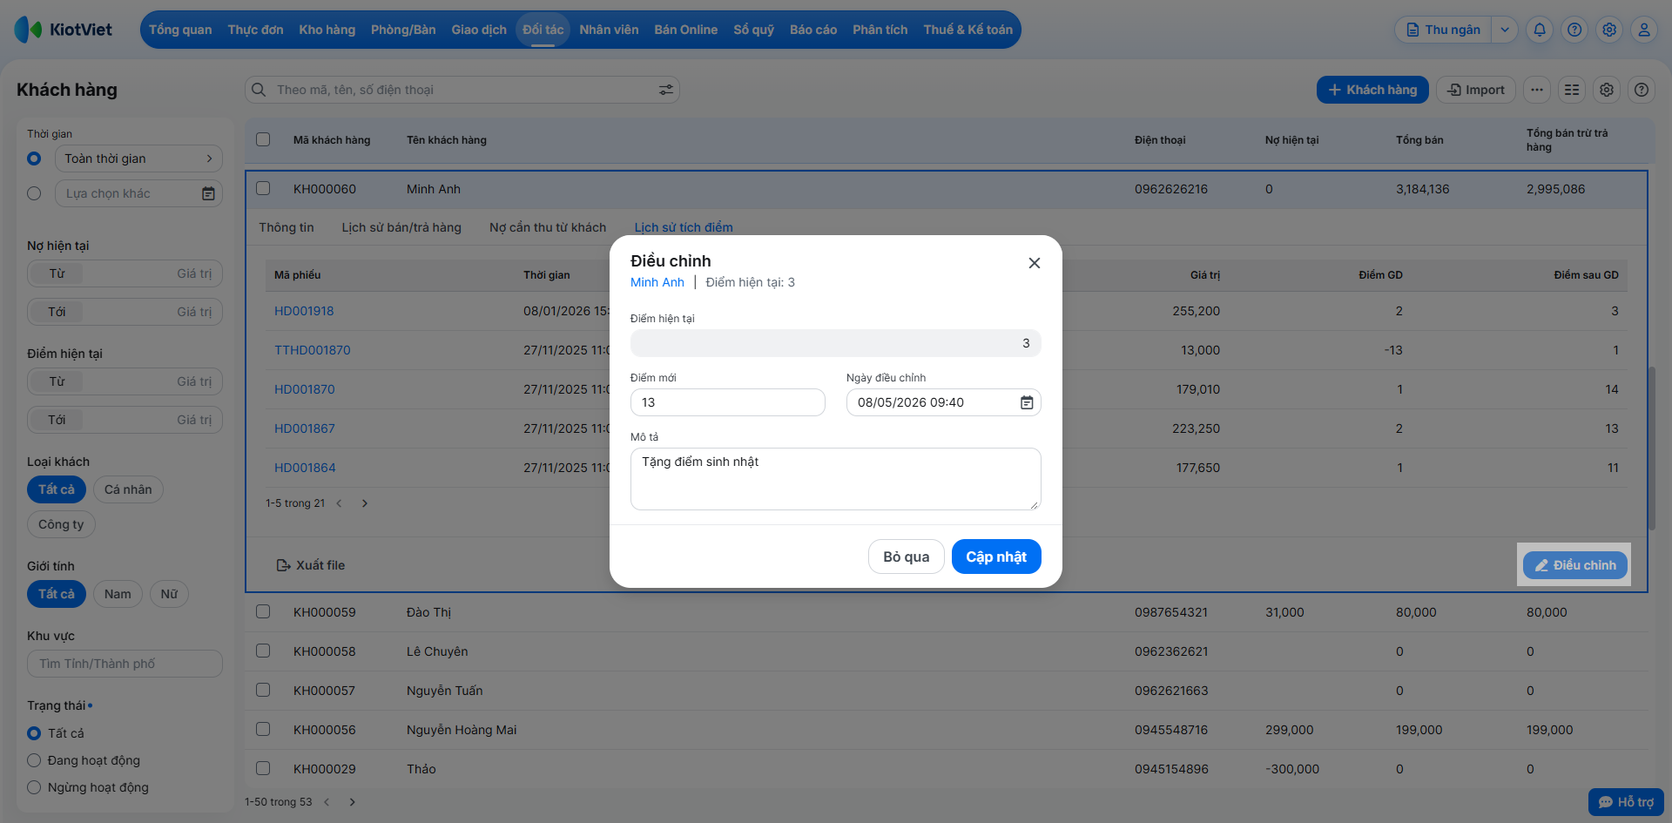Open the search filter options icon
This screenshot has width=1672, height=823.
pos(666,90)
